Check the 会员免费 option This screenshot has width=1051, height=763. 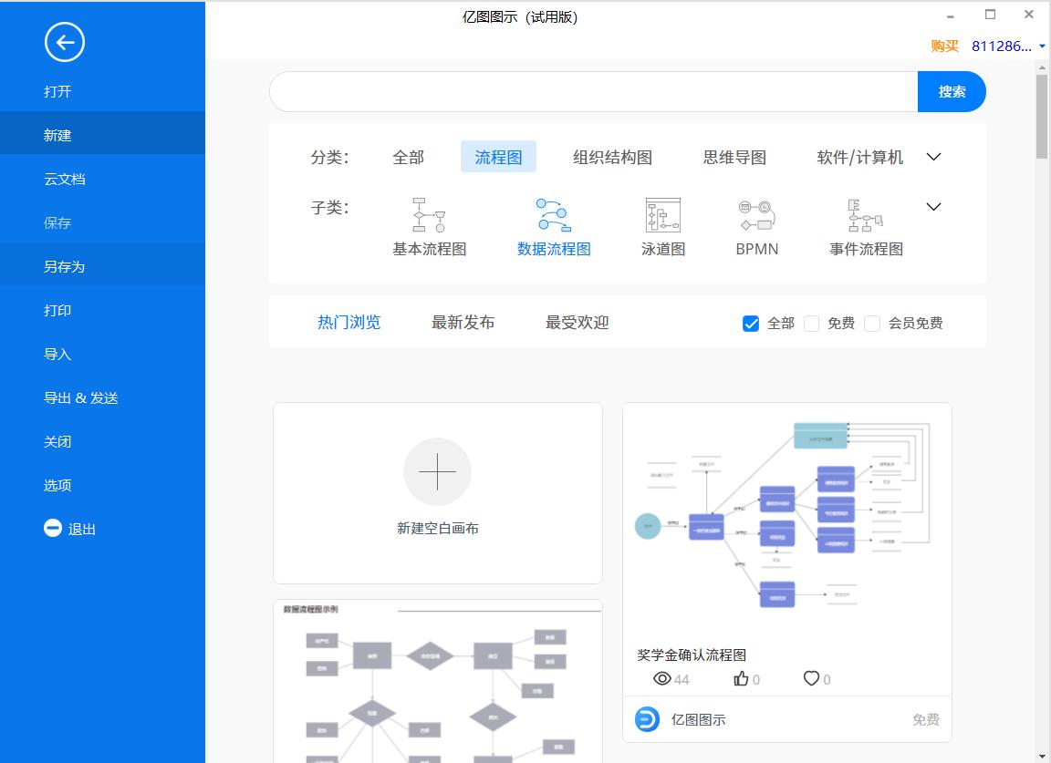872,323
